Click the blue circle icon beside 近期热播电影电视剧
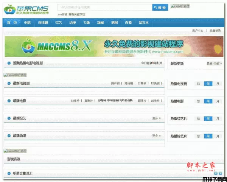This screenshot has height=182, width=227. click(9, 63)
